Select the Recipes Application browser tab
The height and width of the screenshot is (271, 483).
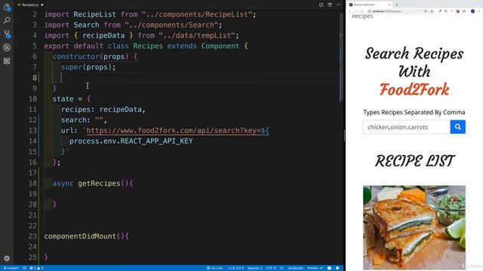(x=370, y=5)
